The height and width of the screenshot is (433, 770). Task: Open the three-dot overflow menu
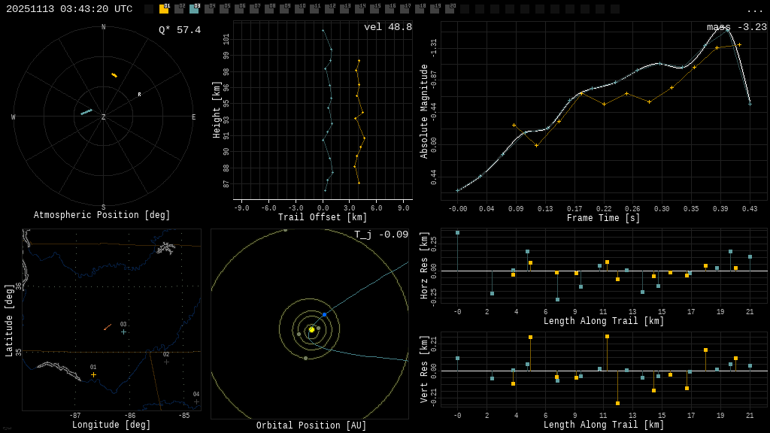[x=754, y=10]
